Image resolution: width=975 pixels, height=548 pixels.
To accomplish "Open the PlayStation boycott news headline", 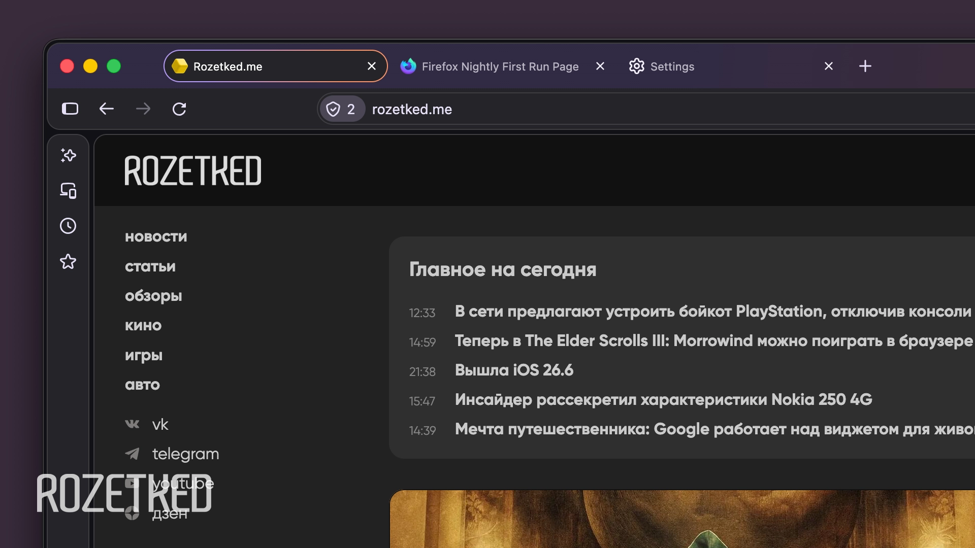I will click(713, 312).
